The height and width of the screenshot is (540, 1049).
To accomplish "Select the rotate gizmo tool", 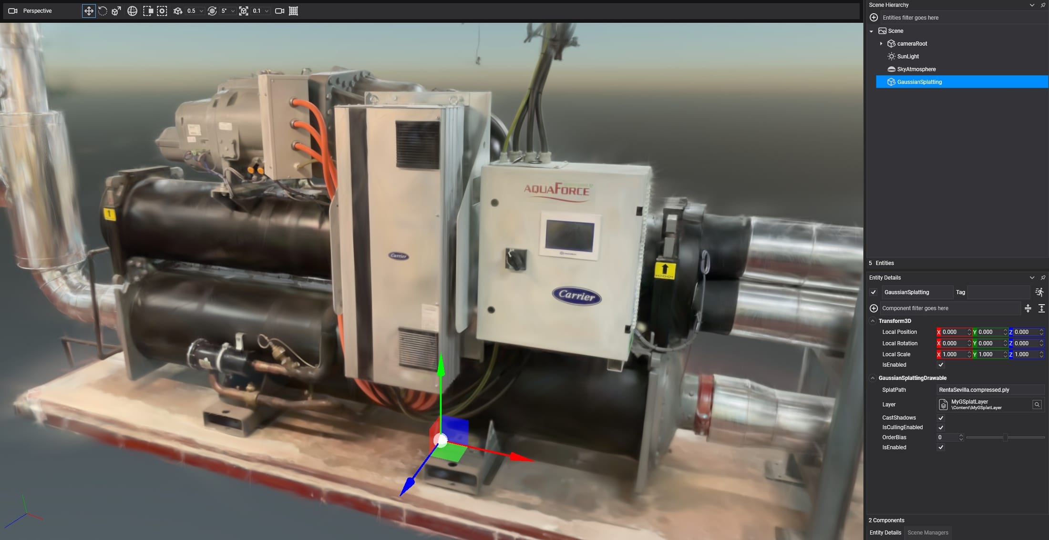I will click(103, 11).
